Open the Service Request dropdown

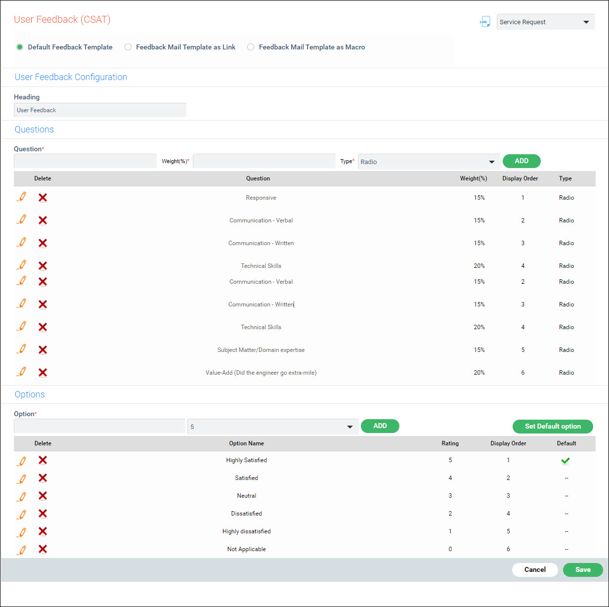pos(545,22)
